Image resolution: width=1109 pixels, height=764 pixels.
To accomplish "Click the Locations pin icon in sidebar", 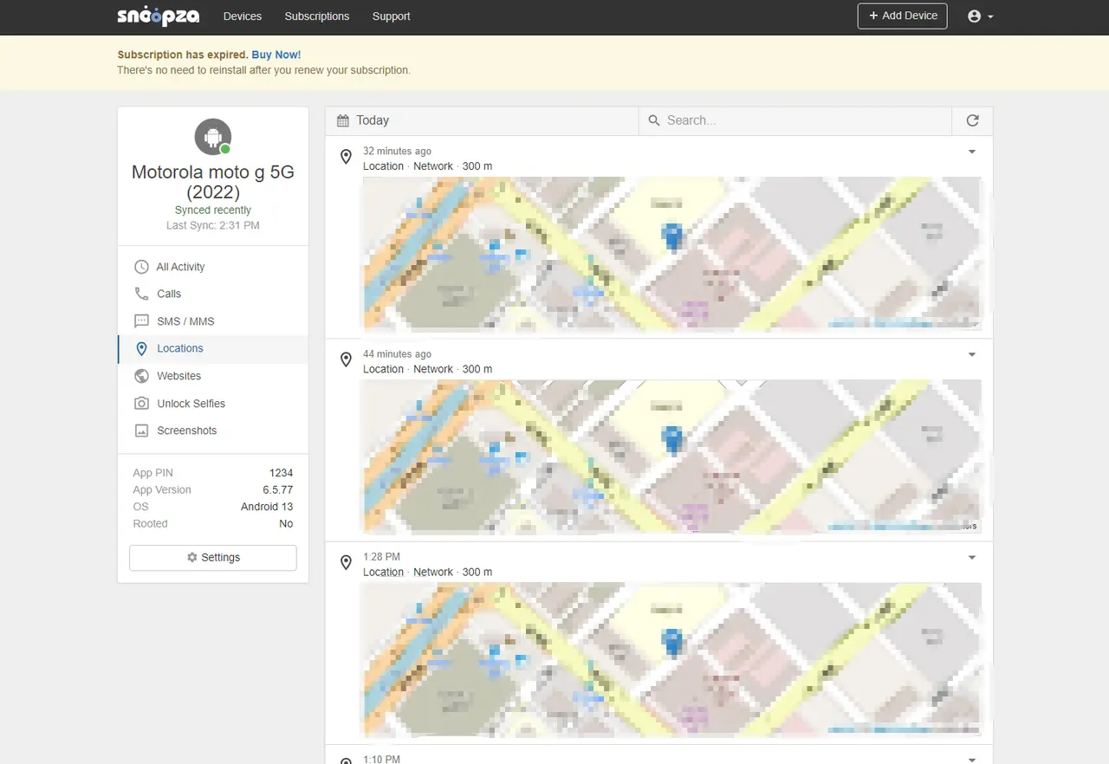I will pyautogui.click(x=141, y=348).
